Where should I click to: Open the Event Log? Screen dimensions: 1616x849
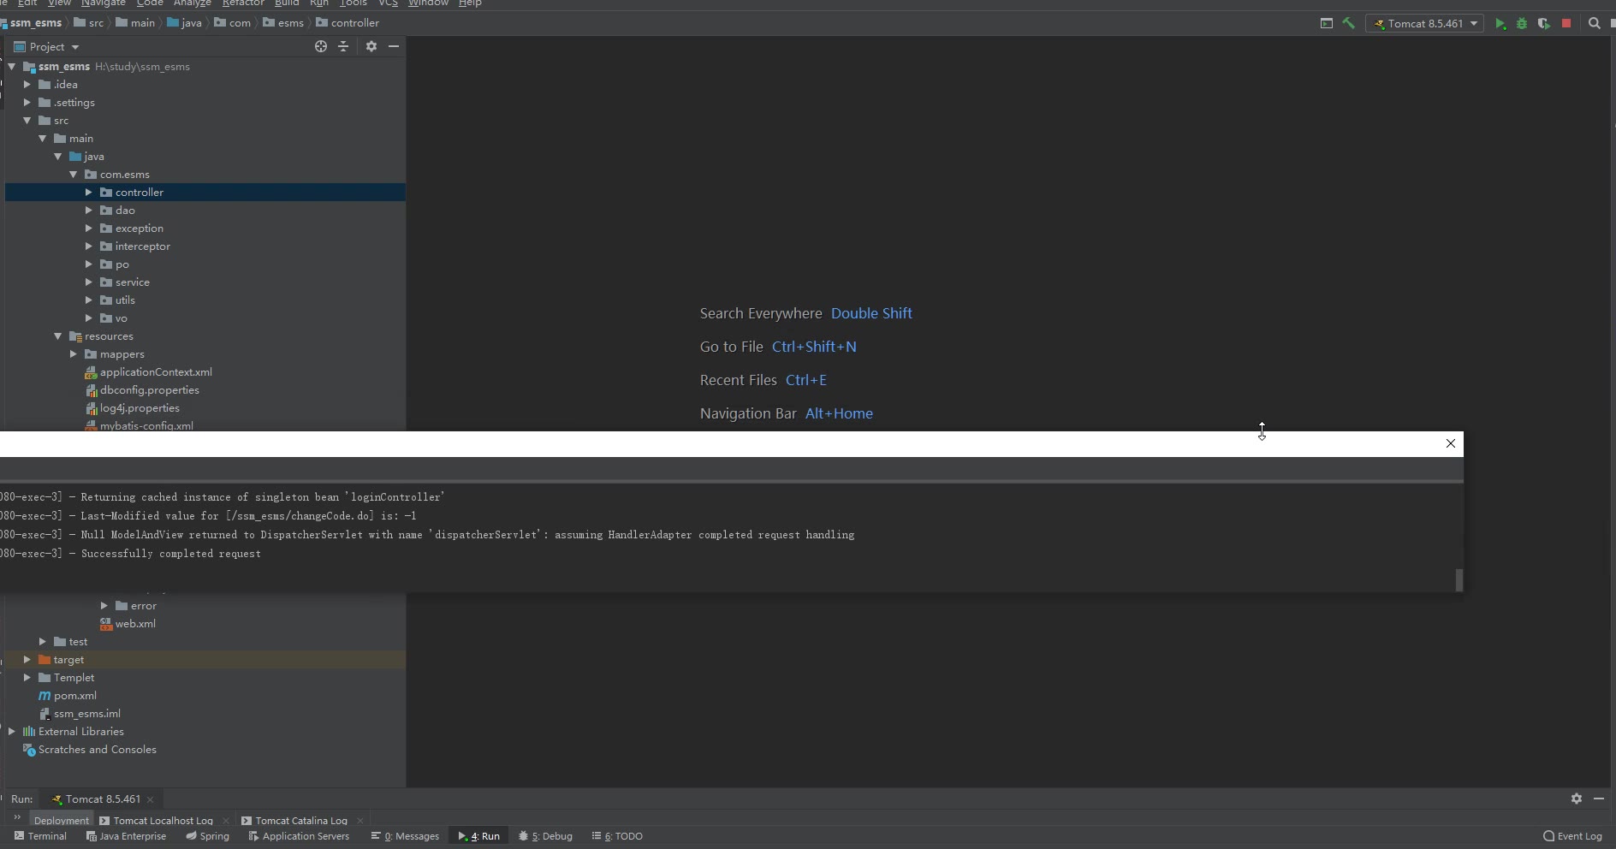[x=1572, y=836]
